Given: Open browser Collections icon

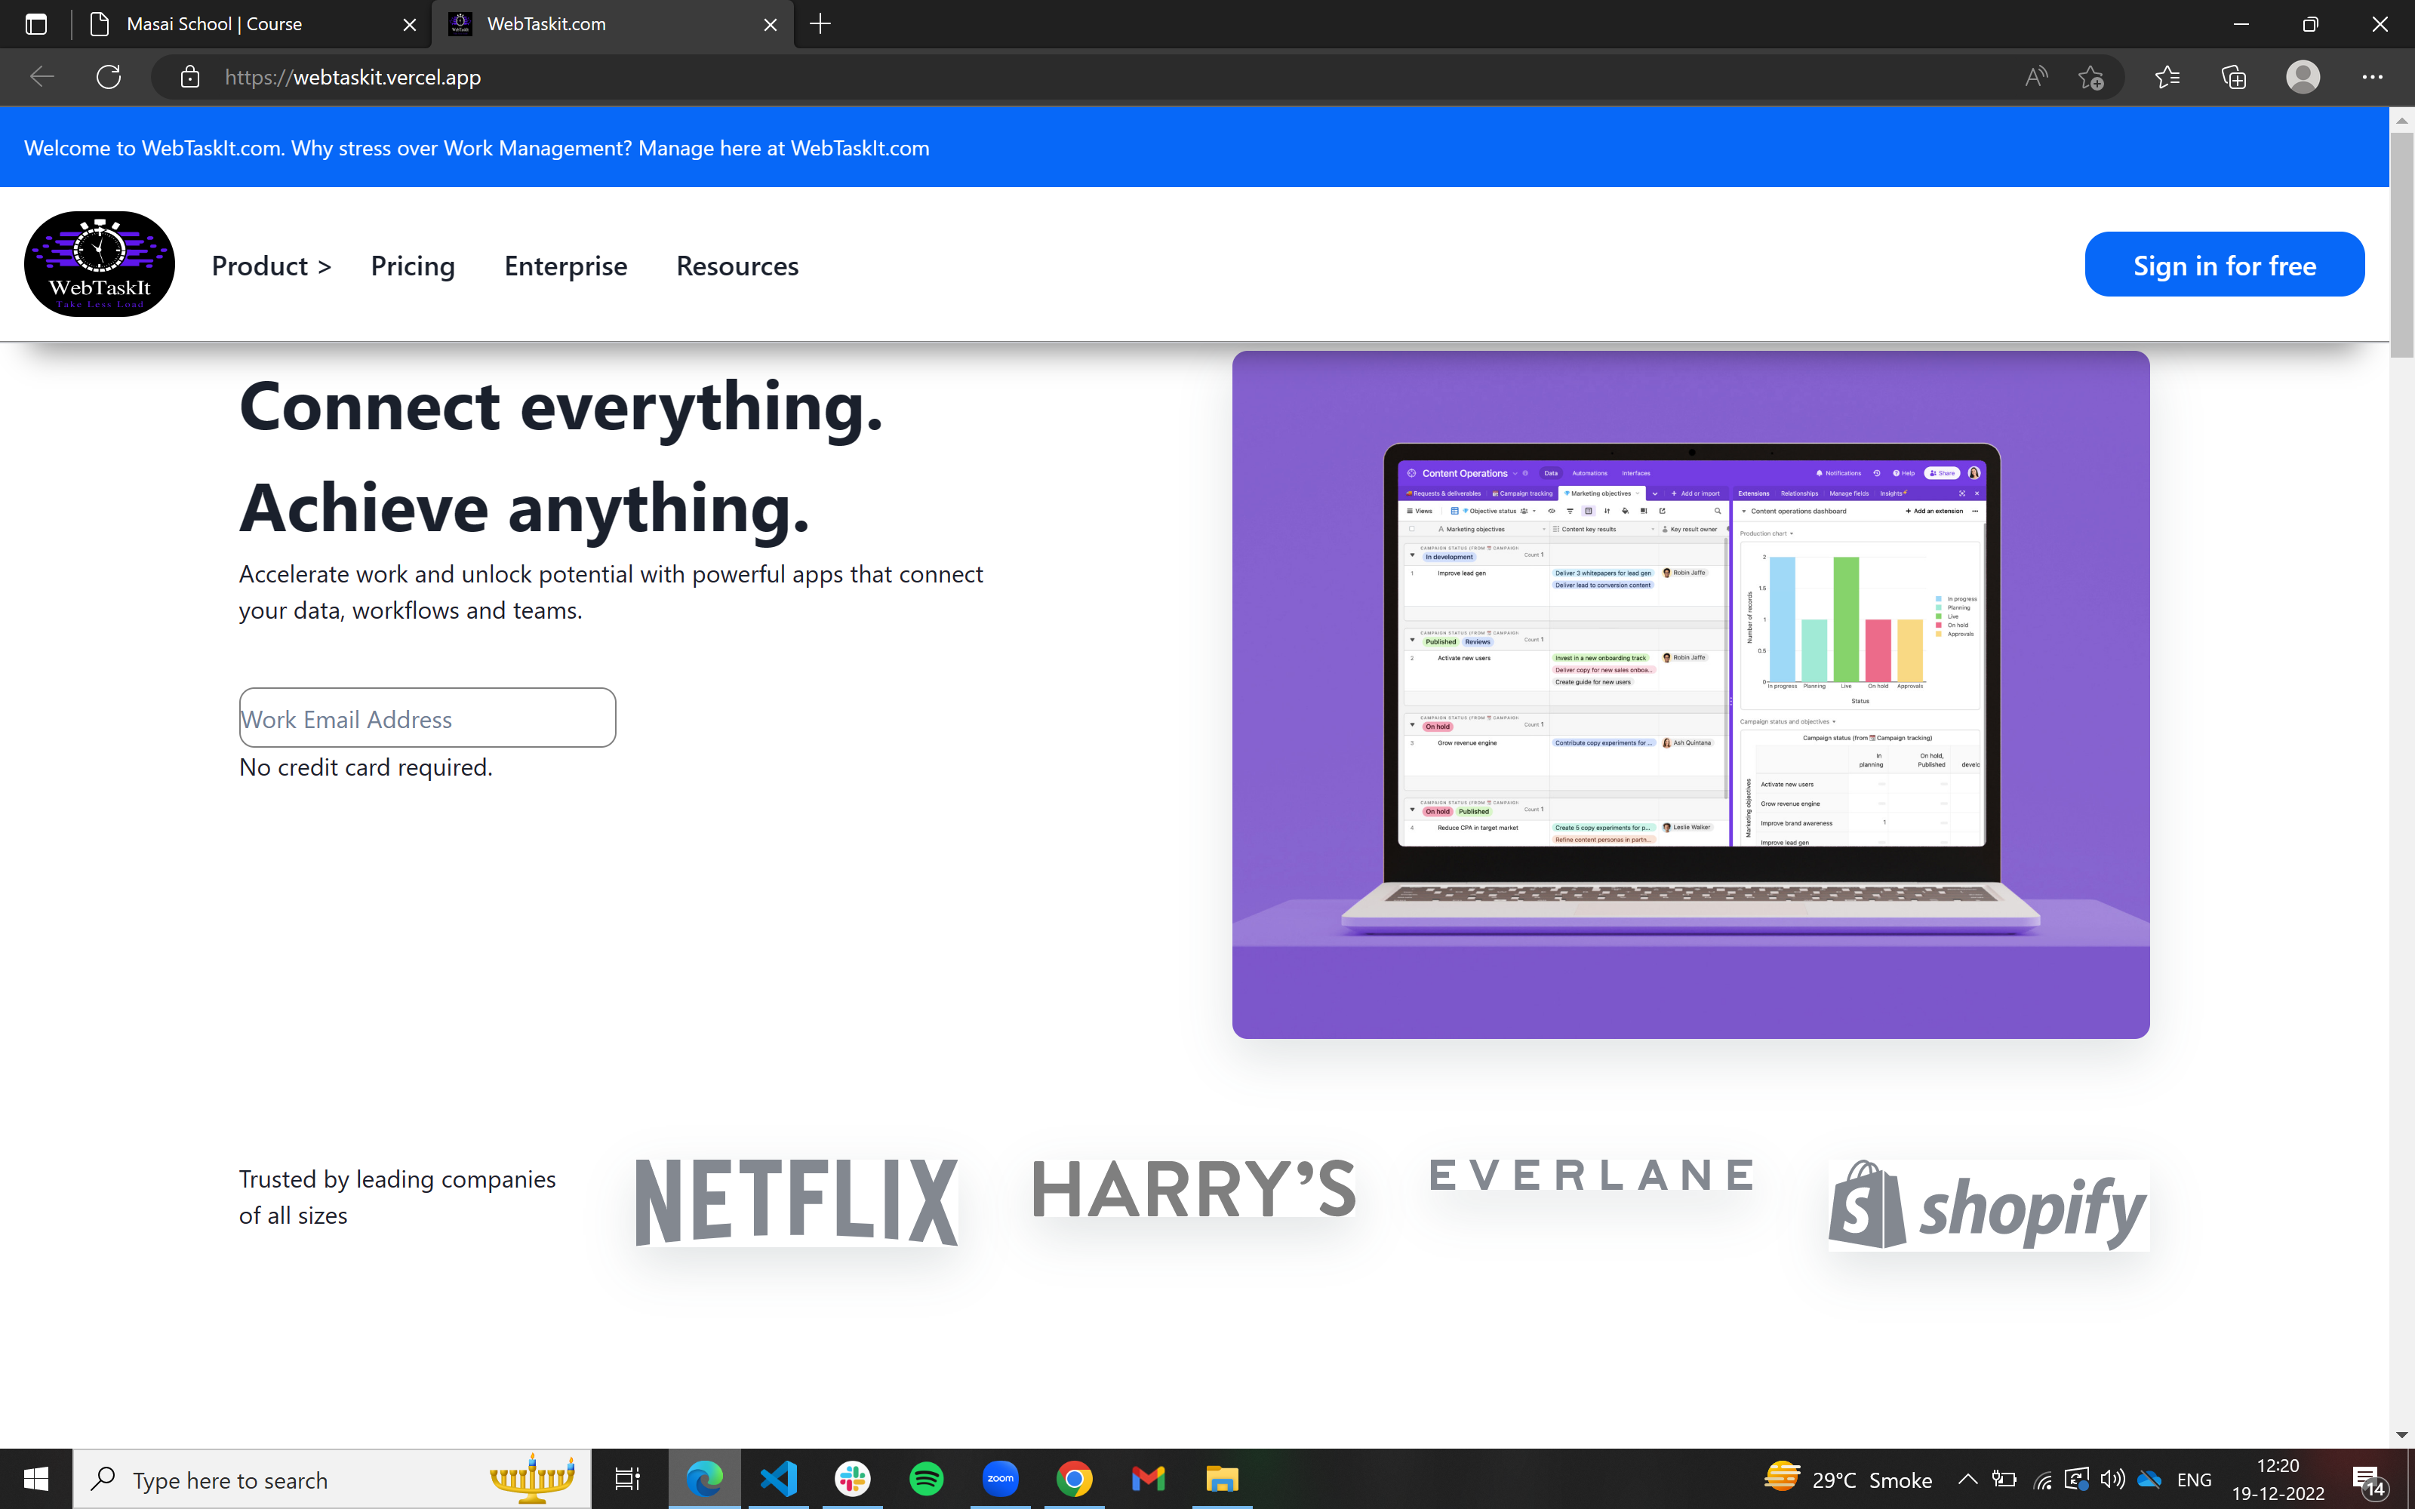Looking at the screenshot, I should (2233, 77).
